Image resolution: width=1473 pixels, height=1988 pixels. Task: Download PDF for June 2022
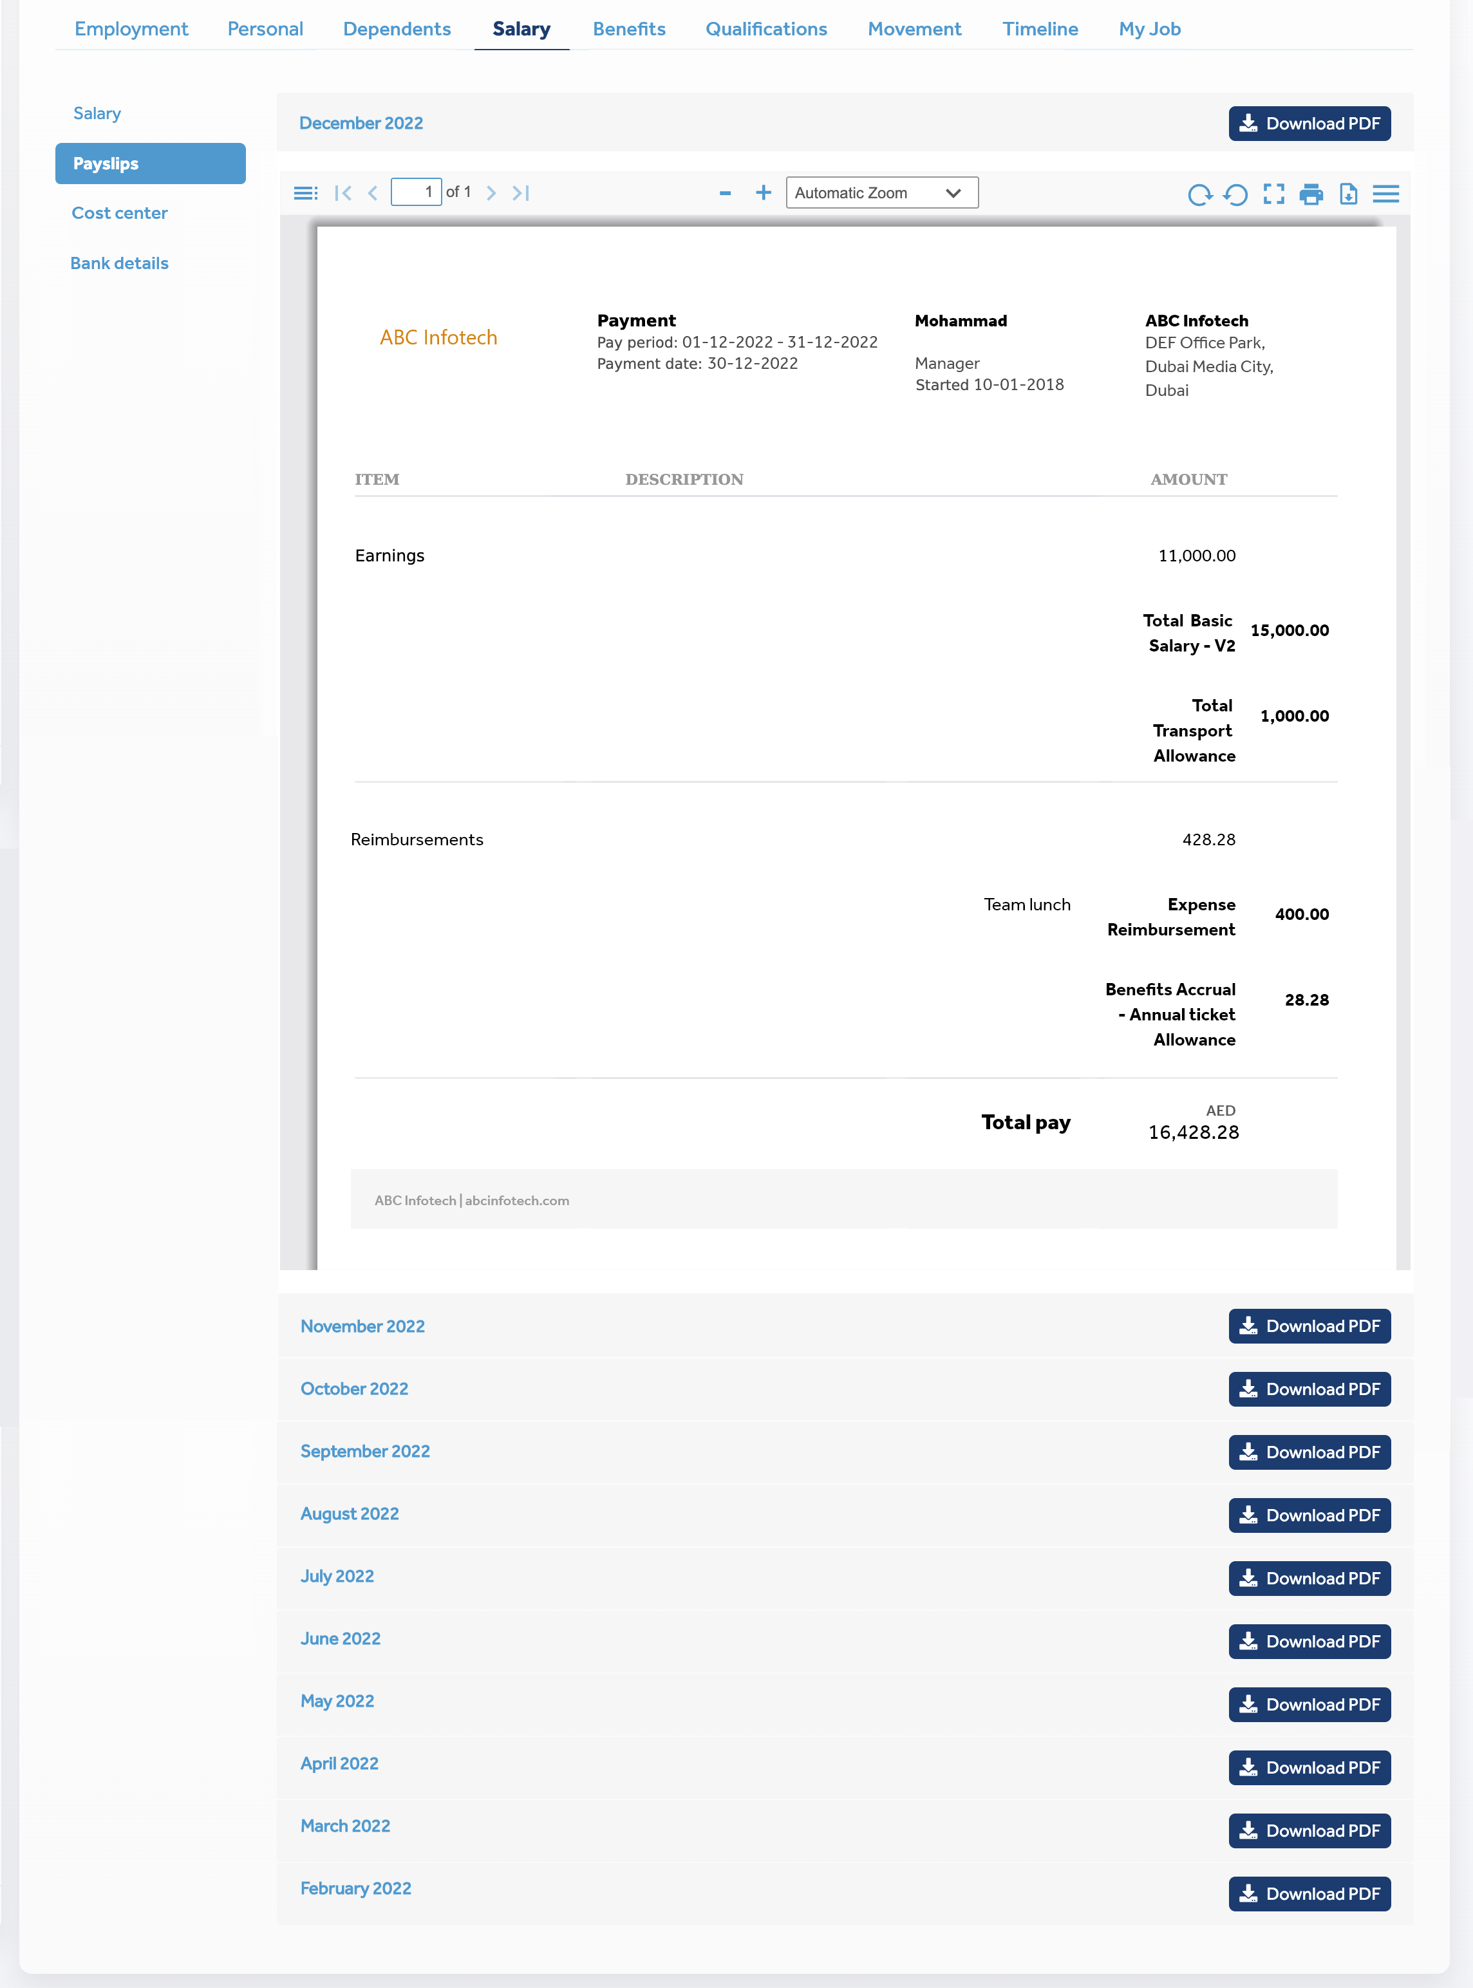[1309, 1641]
